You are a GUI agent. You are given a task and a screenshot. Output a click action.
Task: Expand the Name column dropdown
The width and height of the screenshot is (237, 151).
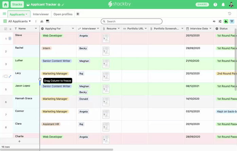click(x=36, y=29)
